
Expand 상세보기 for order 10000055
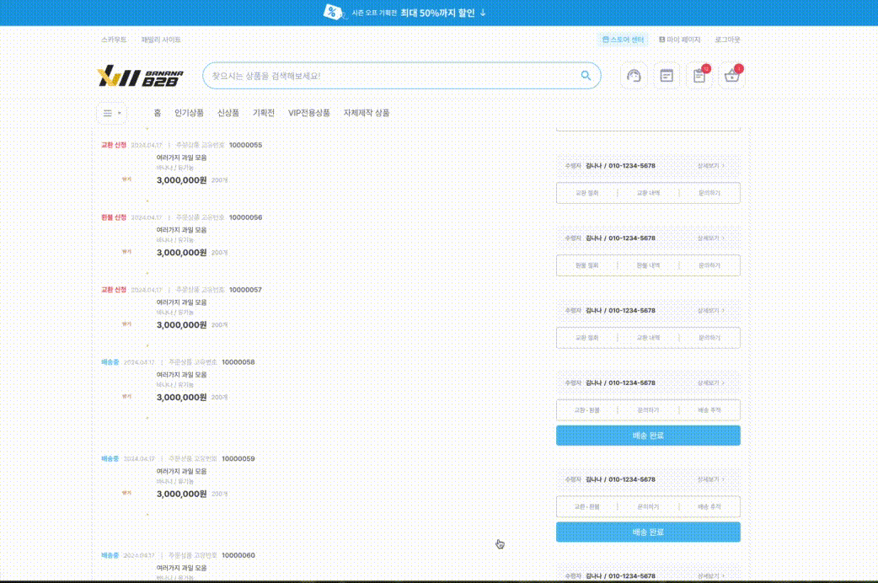[711, 166]
